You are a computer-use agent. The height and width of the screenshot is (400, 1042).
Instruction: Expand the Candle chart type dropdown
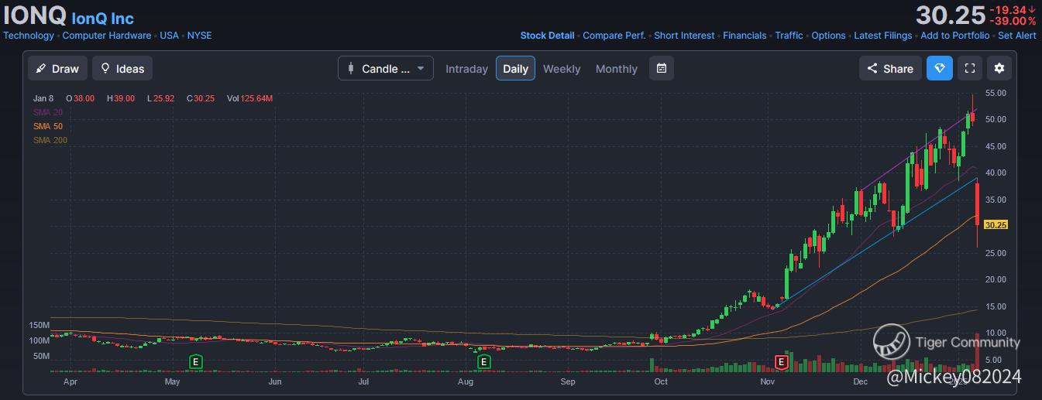pos(385,68)
